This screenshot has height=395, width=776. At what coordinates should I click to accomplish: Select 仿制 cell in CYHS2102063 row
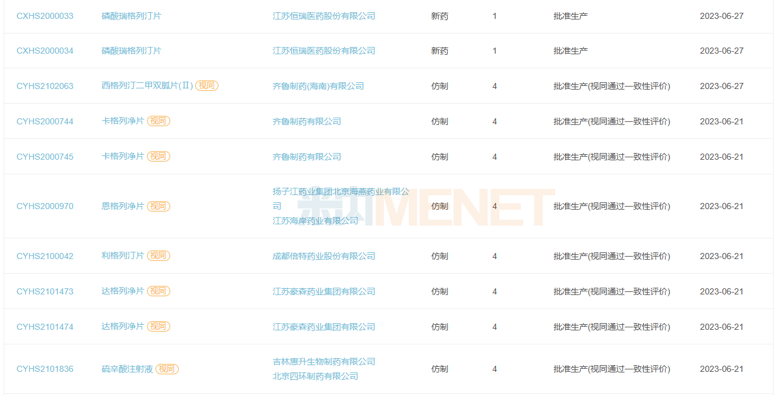tap(440, 86)
